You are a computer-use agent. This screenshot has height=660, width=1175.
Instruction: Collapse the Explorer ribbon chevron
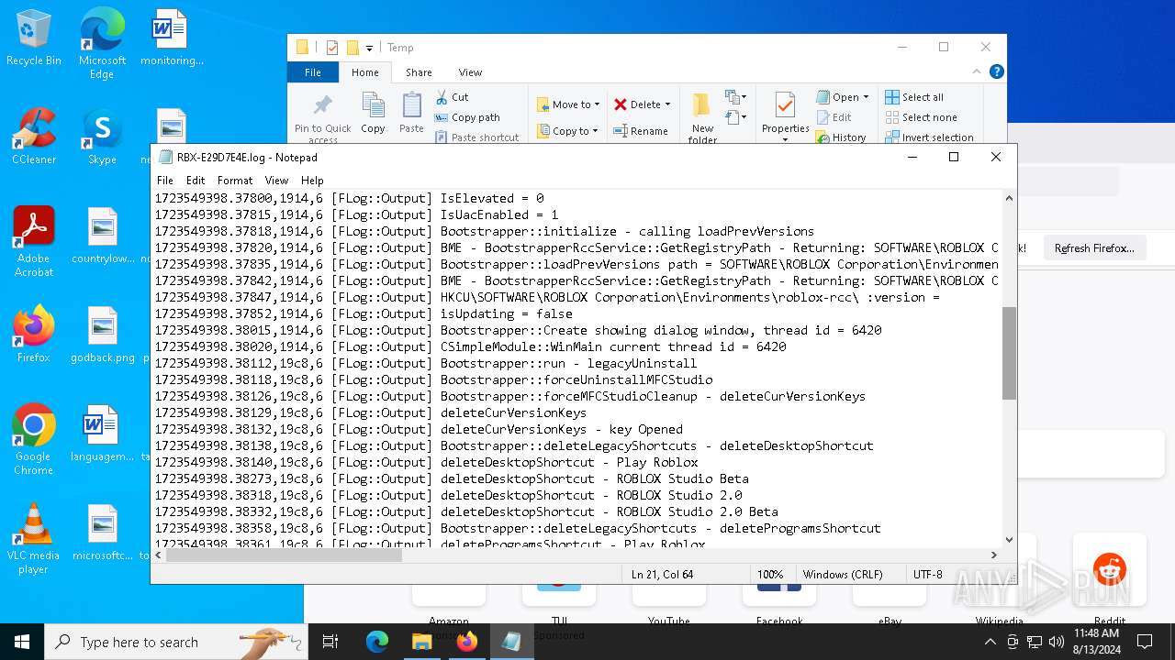pos(977,71)
